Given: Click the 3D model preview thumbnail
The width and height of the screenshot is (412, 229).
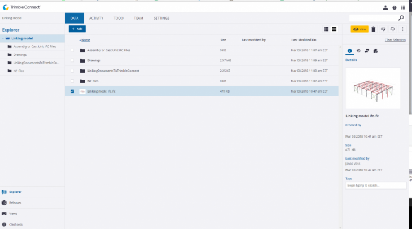Looking at the screenshot, I should click(x=373, y=88).
